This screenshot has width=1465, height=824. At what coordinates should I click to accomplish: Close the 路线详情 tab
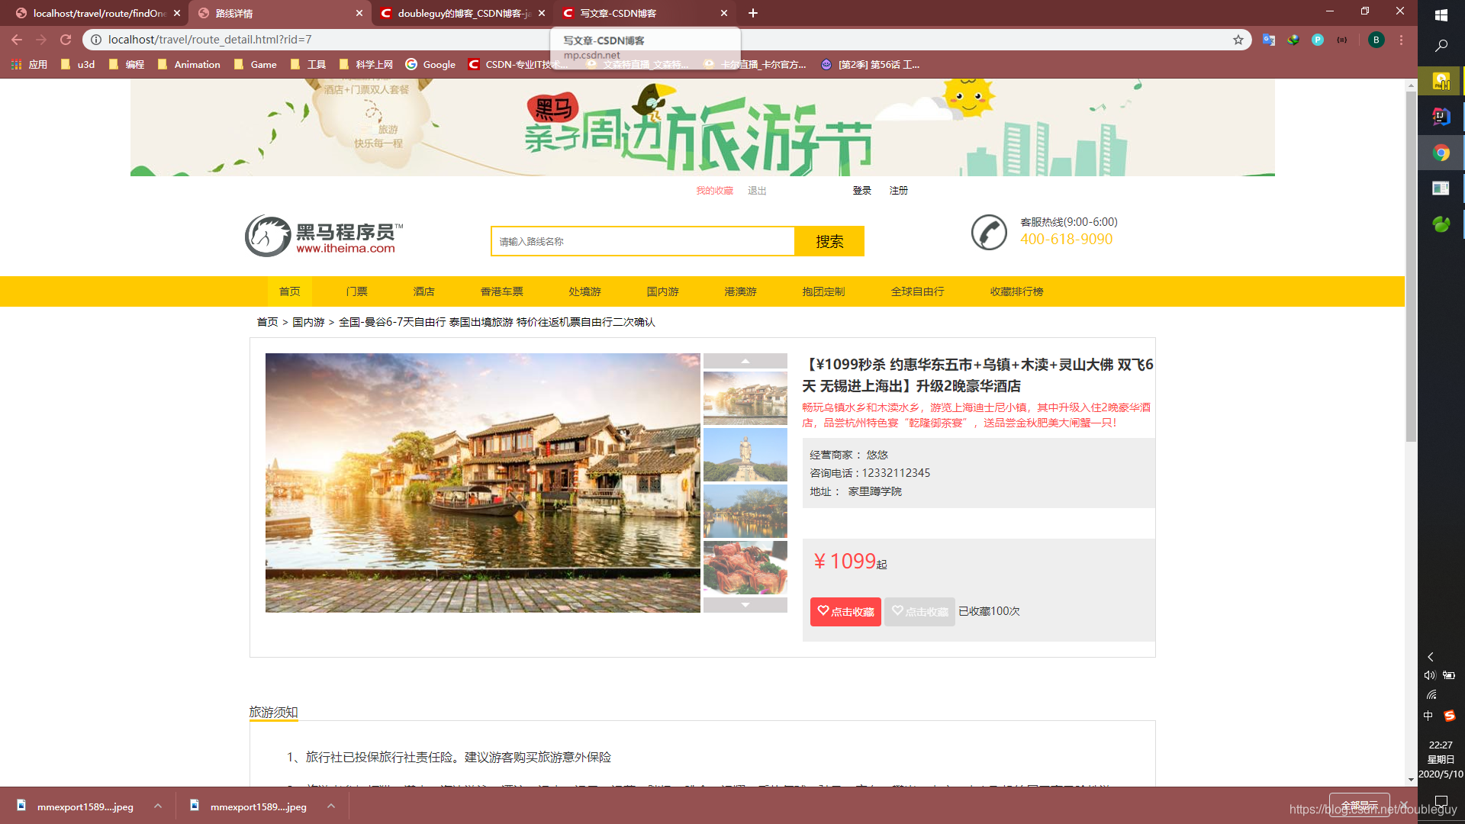click(x=359, y=13)
